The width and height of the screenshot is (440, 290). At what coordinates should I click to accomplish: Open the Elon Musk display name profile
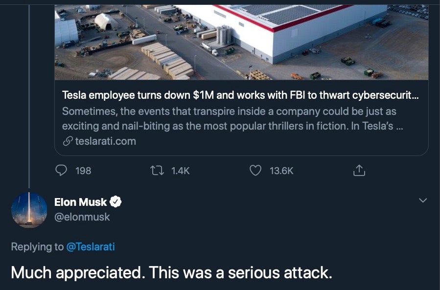point(80,201)
